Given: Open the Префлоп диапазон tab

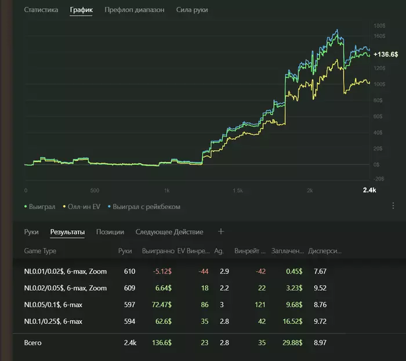Looking at the screenshot, I should 135,10.
